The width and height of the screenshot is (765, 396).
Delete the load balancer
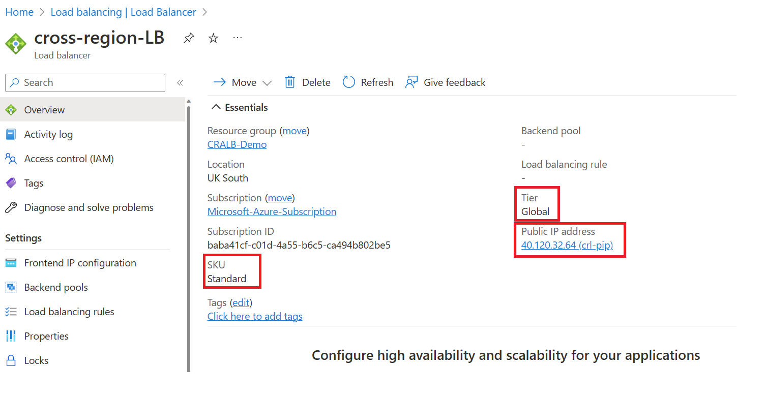[x=307, y=82]
